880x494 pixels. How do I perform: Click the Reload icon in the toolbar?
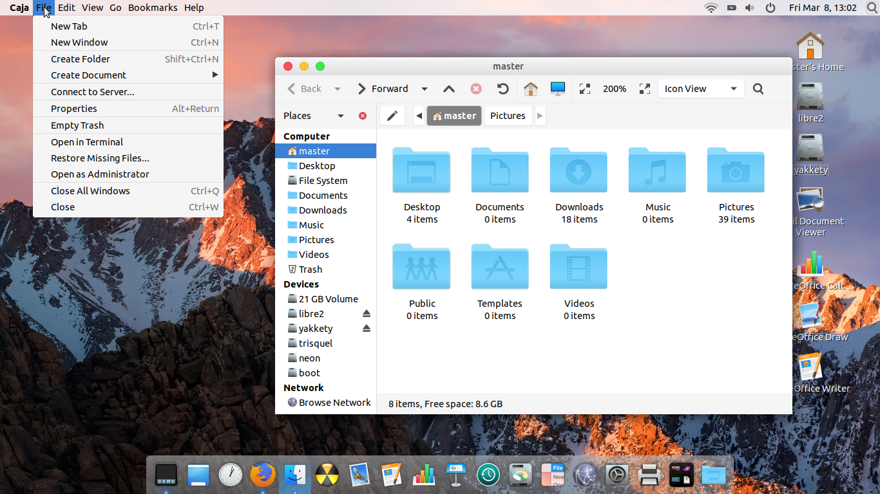click(x=503, y=88)
